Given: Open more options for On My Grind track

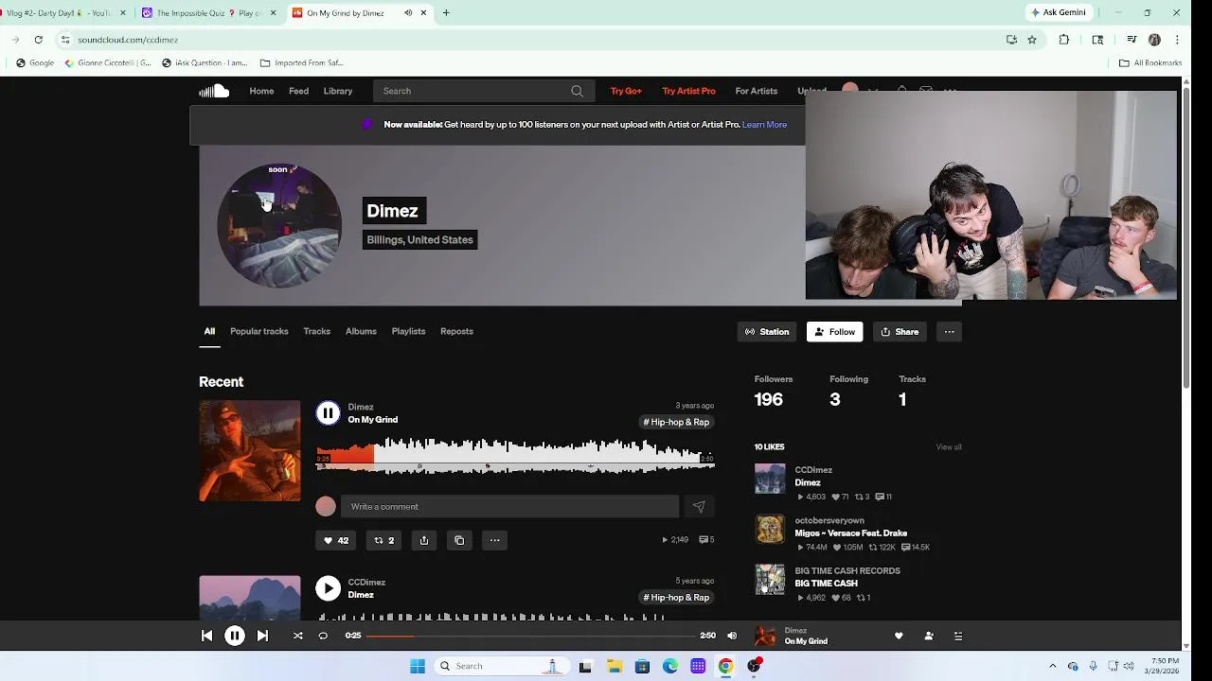Looking at the screenshot, I should (494, 540).
